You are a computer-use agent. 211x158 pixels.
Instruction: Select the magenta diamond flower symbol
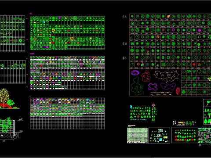click(153, 105)
